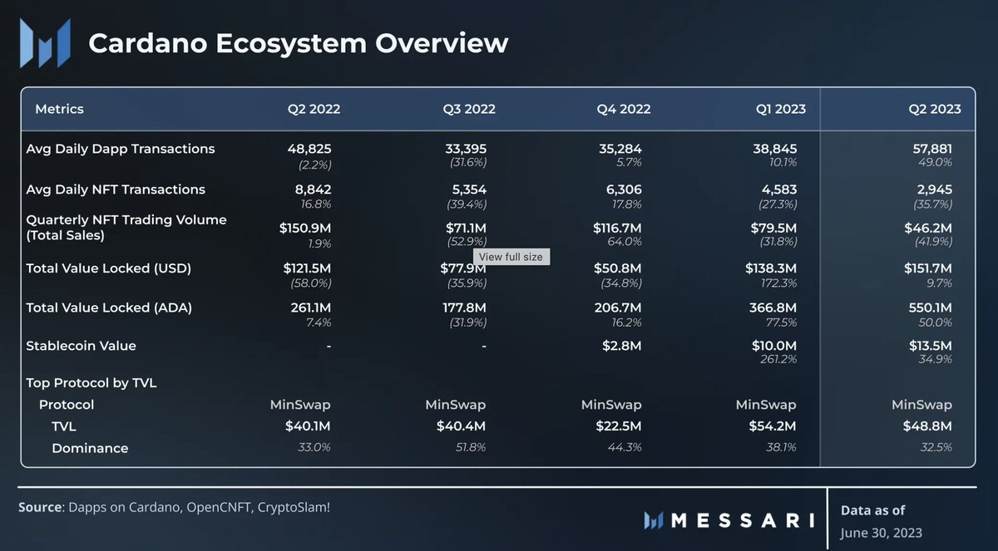Click the 177.8M ADA locked value

465,307
